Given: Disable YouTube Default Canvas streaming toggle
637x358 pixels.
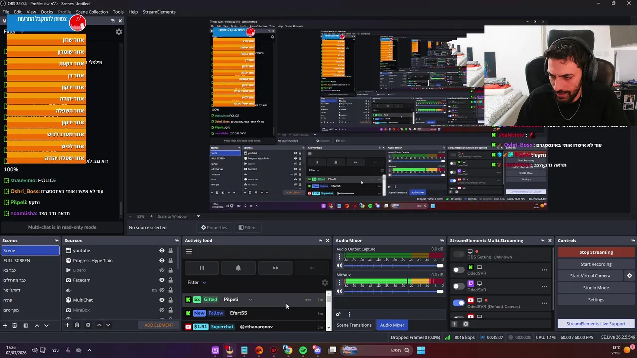Looking at the screenshot, I should tap(458, 303).
